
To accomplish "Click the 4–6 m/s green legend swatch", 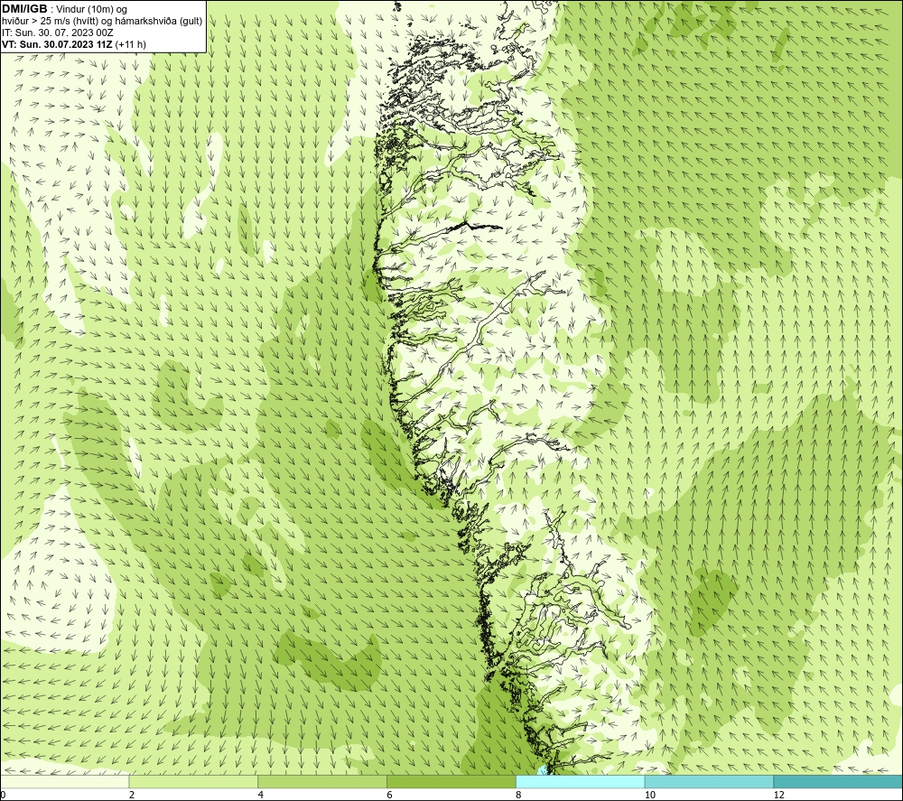I will click(x=322, y=781).
